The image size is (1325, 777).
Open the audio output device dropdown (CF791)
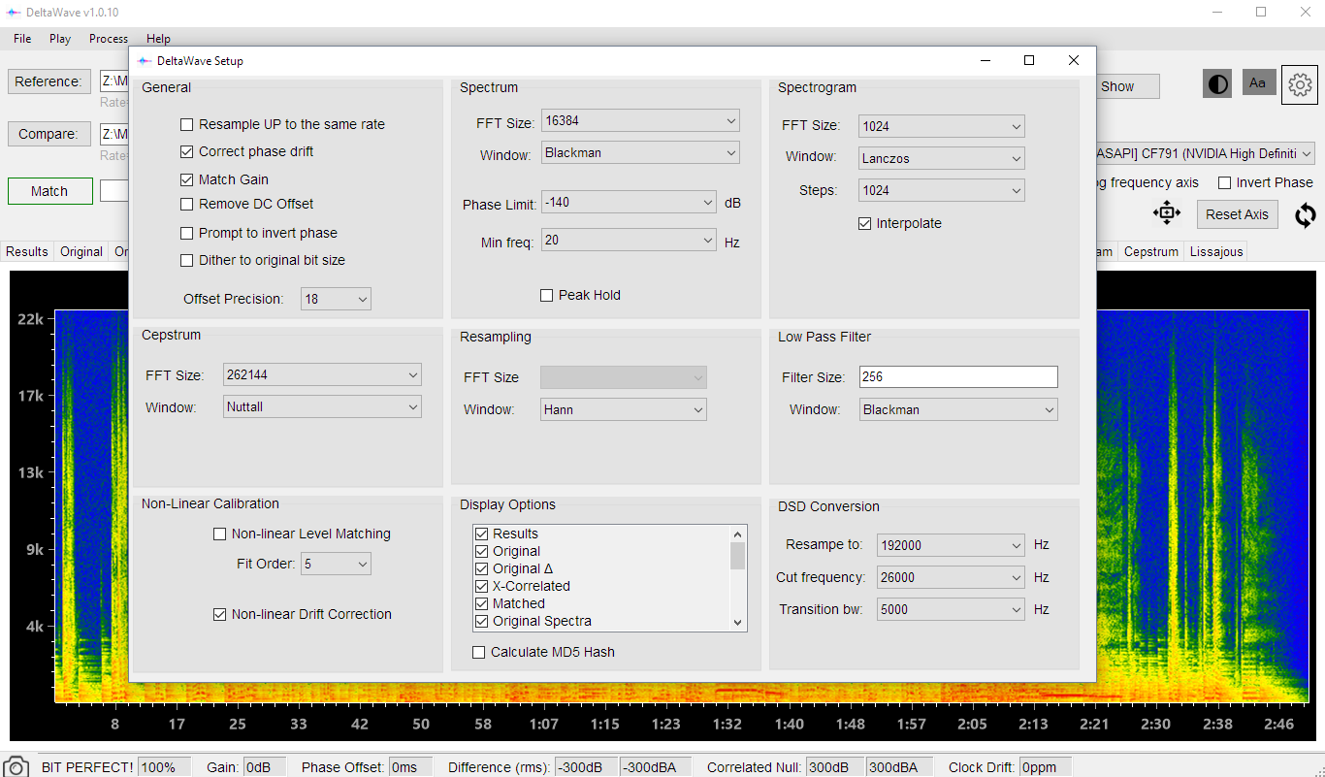point(1206,153)
